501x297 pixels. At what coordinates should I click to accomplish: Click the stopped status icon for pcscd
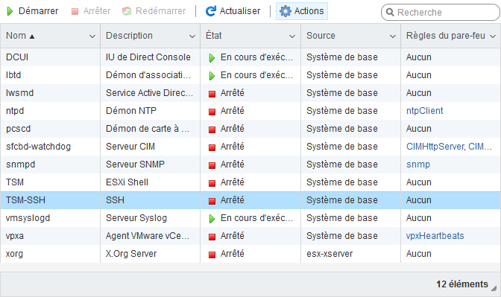[x=212, y=130]
